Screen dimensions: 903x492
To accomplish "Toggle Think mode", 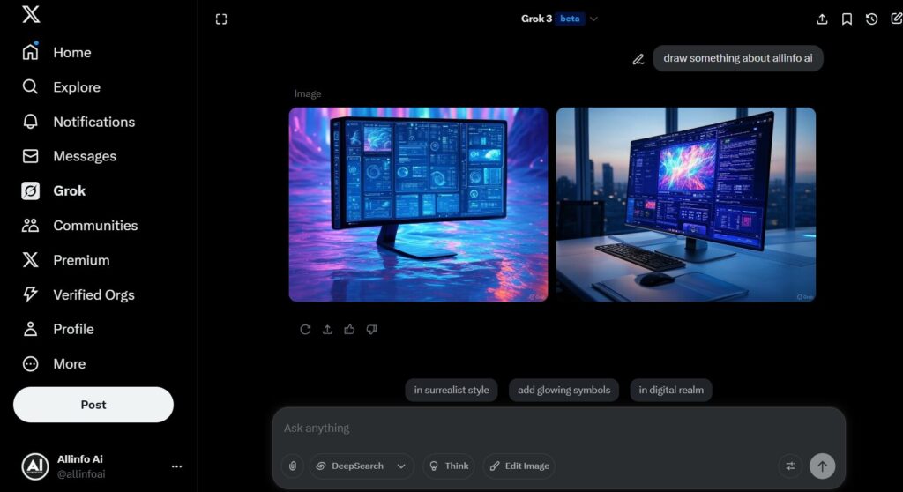I will [x=448, y=466].
